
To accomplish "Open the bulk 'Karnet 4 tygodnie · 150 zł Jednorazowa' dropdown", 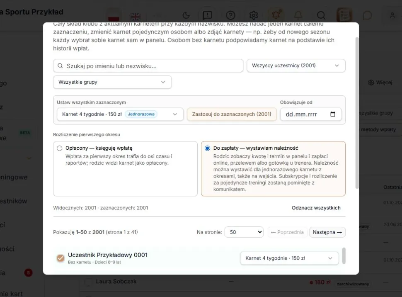I will pyautogui.click(x=120, y=114).
